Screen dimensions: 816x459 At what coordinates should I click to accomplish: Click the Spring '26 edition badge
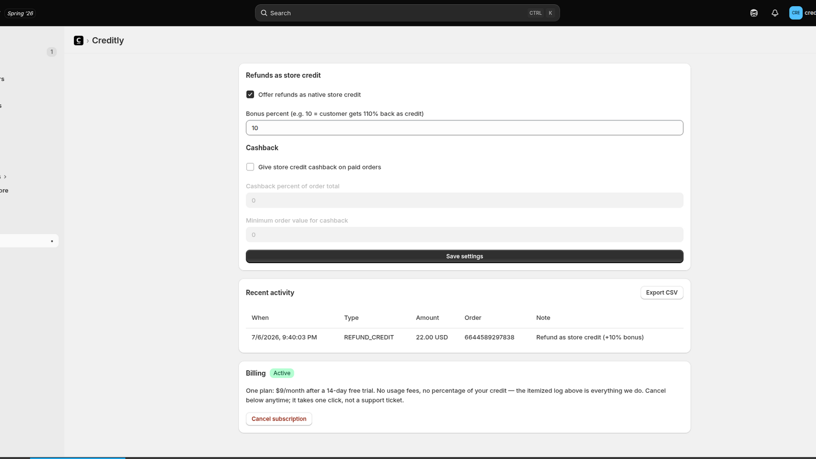coord(20,13)
